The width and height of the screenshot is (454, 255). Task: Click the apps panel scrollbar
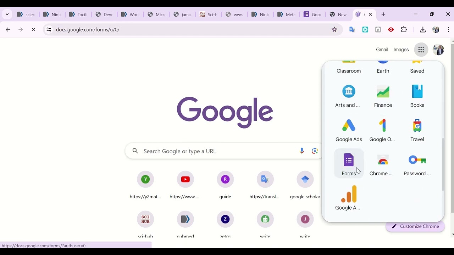coord(443,164)
